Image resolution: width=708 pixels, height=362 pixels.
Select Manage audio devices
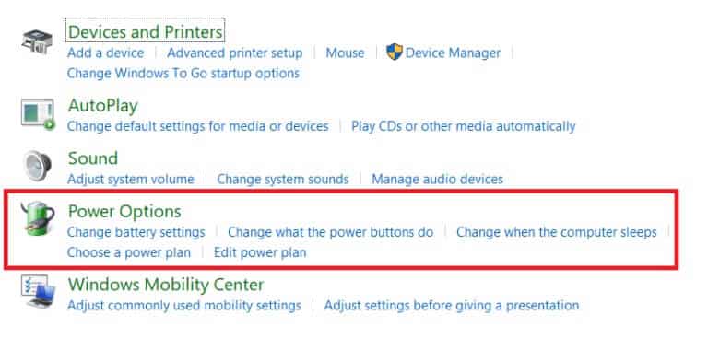point(438,180)
